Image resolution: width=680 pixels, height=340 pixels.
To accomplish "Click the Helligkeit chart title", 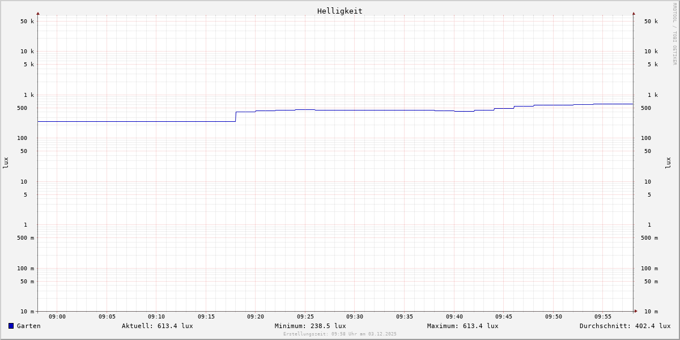I will (339, 11).
